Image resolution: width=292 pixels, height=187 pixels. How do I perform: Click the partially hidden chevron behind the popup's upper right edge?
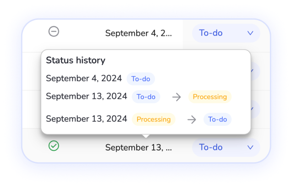[253, 71]
